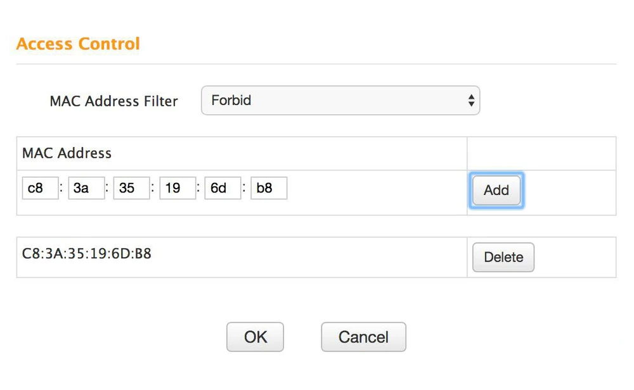Screen dimensions: 634x390
Task: Click the Forbid text in the filter selector
Action: pyautogui.click(x=231, y=101)
